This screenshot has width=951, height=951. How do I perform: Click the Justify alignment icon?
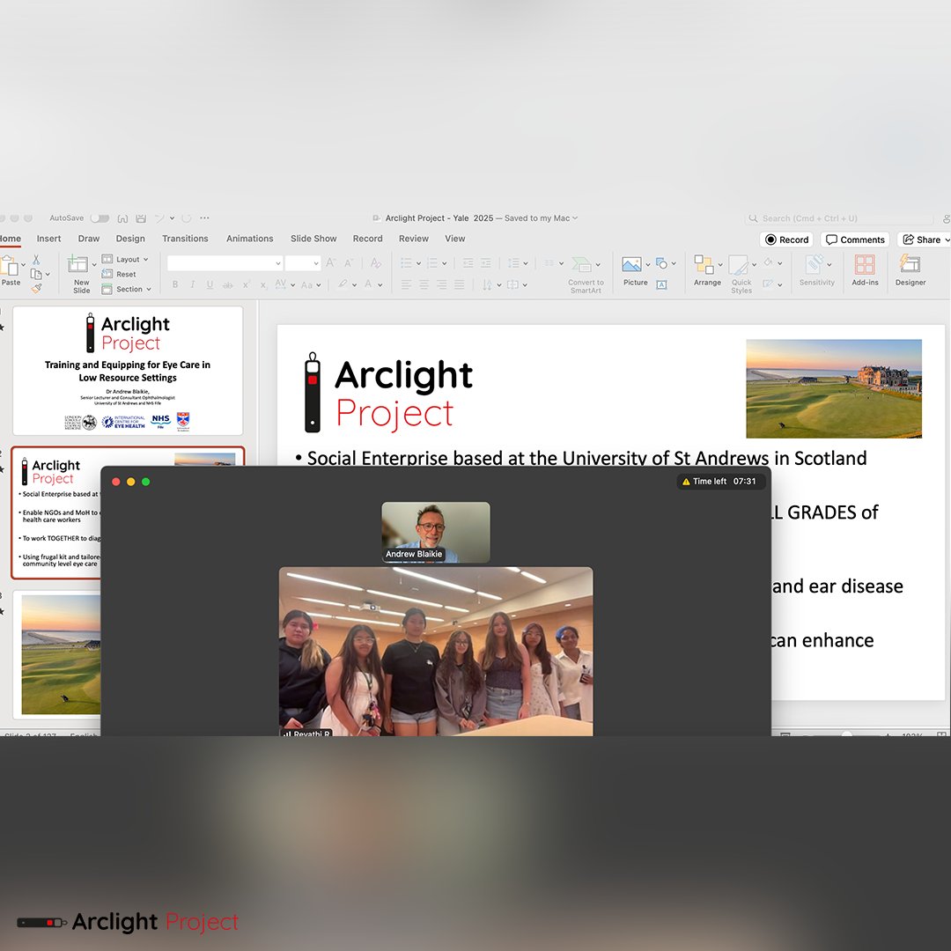459,284
